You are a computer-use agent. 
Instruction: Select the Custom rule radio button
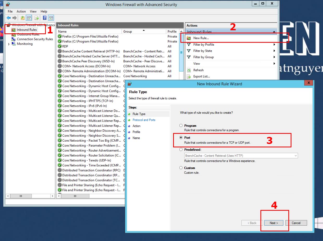181,168
